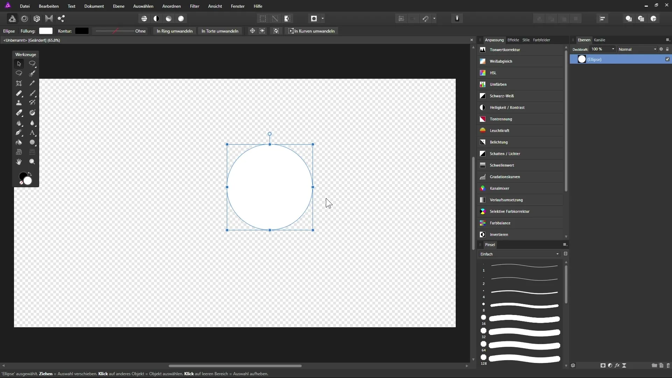Pick the Color Picker eyedropper tool

(32, 83)
